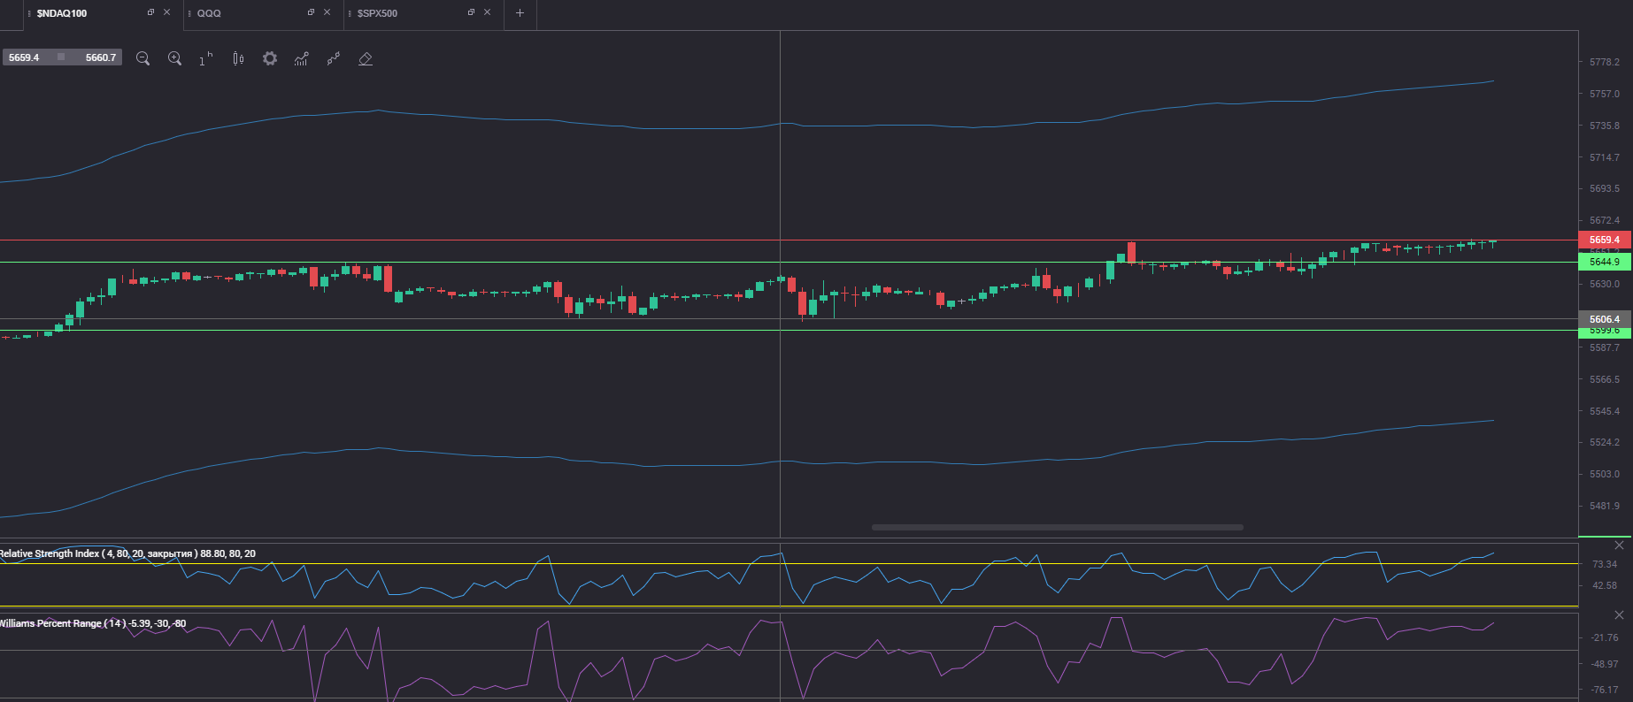
Task: Detach the $SPX500 tab into a window
Action: click(471, 12)
